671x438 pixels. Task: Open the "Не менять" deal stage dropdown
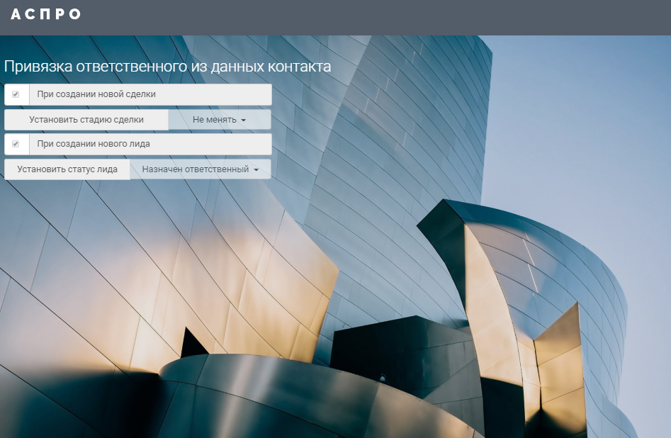pos(219,120)
